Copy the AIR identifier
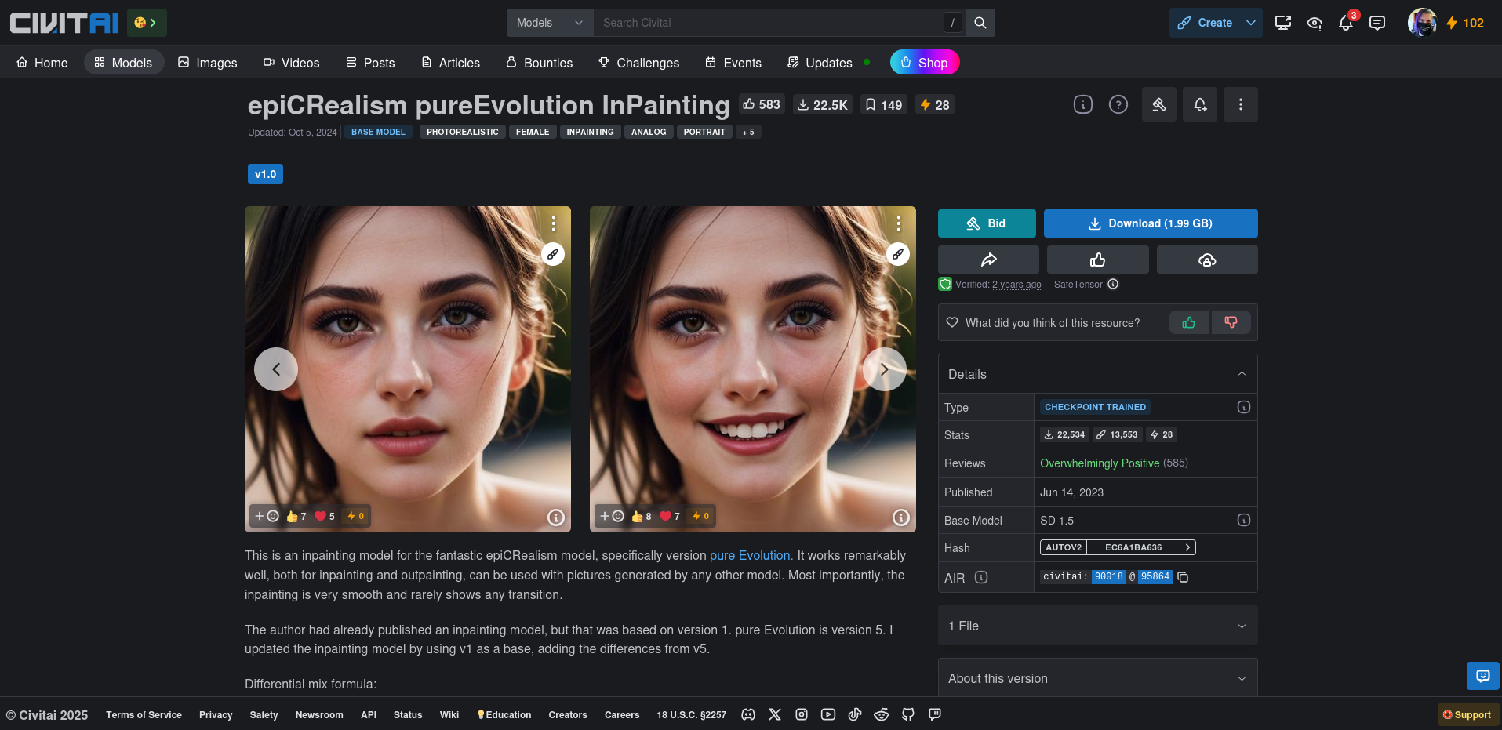This screenshot has height=730, width=1502. 1184,577
